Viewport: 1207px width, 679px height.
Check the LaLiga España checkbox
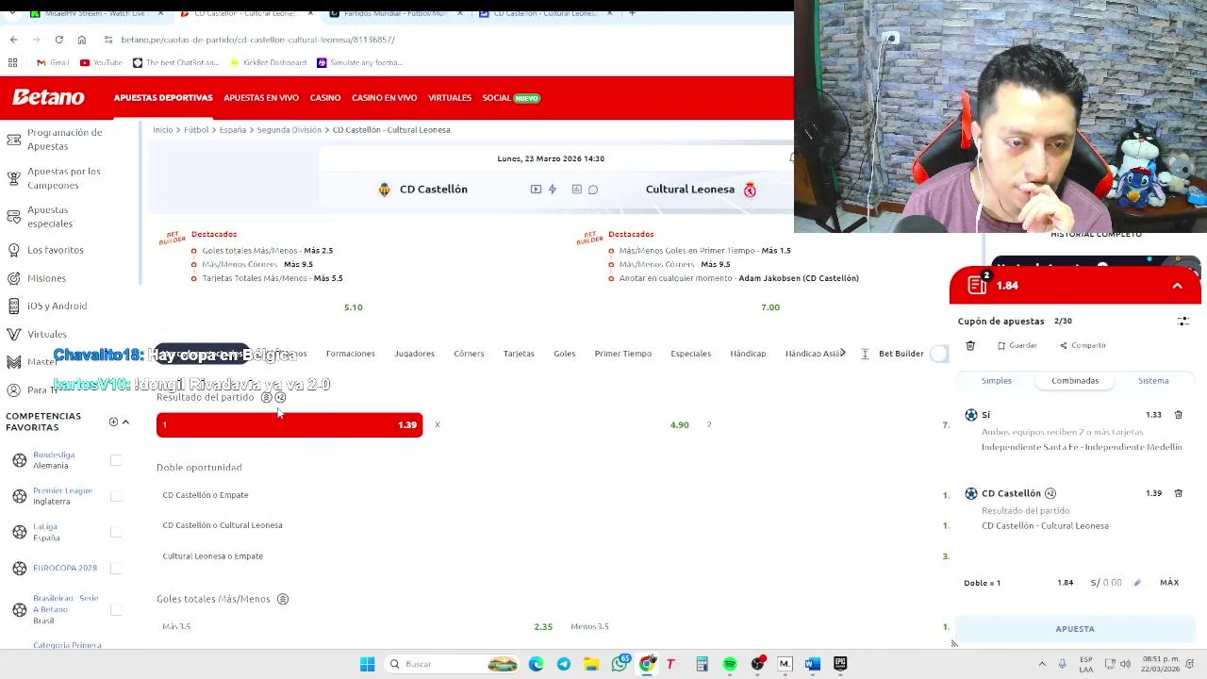(x=116, y=532)
